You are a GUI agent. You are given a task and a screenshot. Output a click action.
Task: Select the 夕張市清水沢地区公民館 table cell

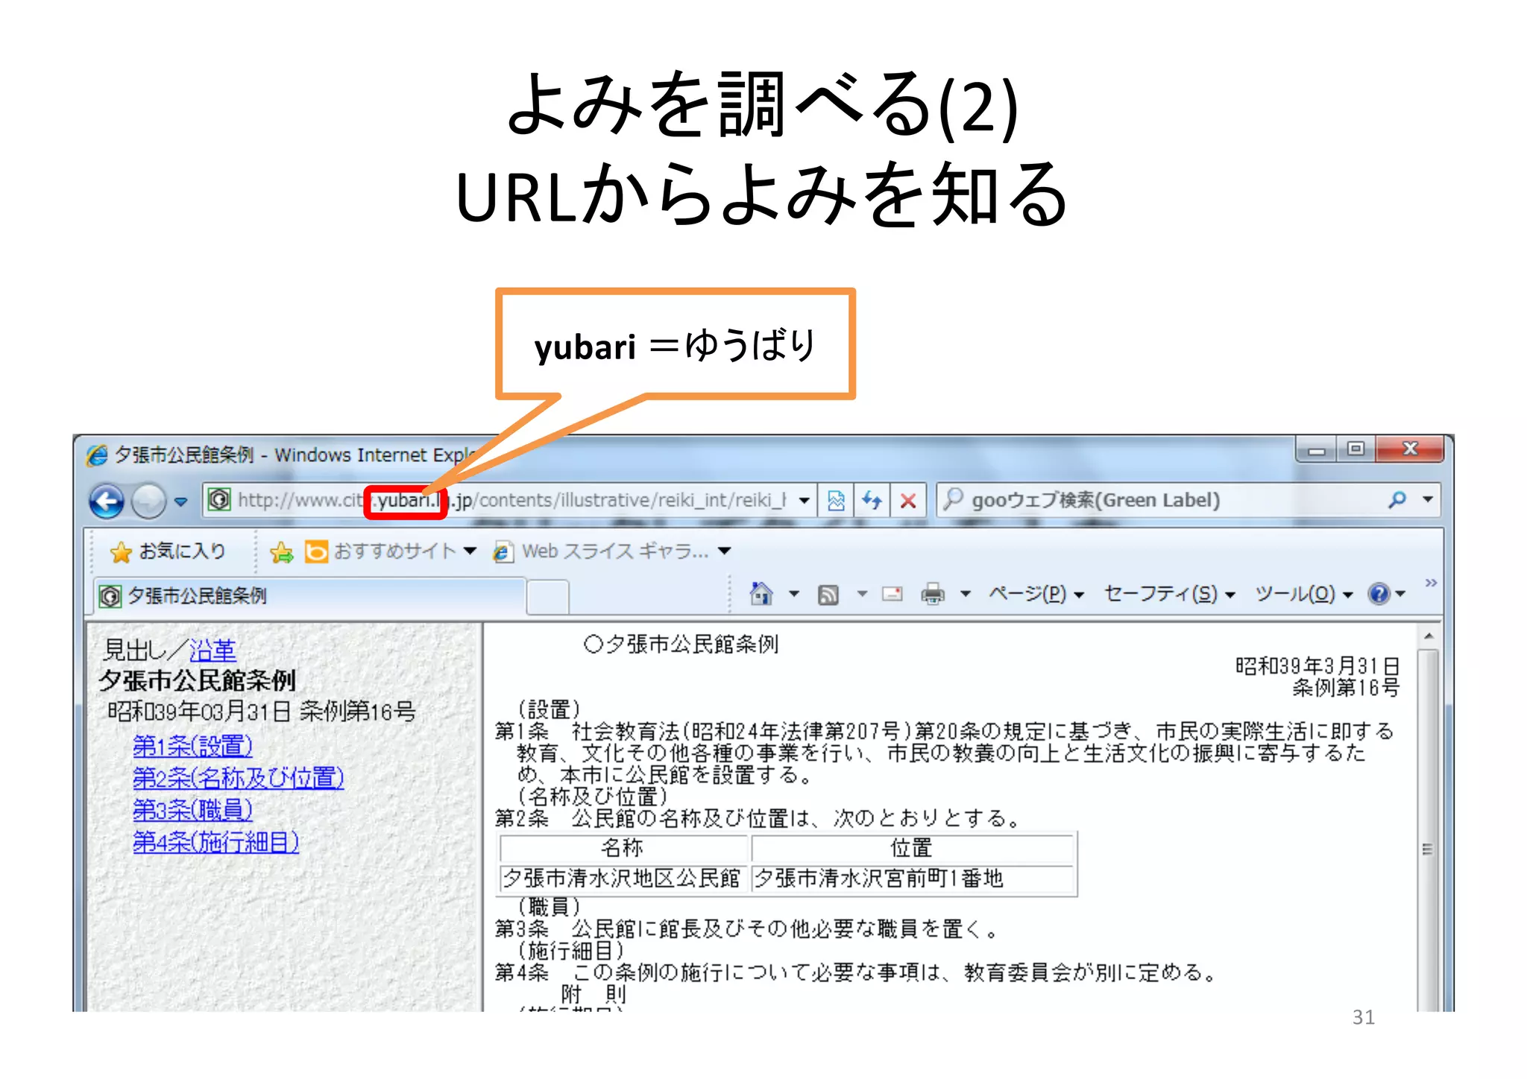point(622,879)
